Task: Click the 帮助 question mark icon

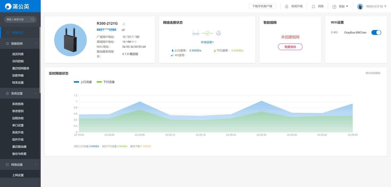Action: click(x=335, y=6)
